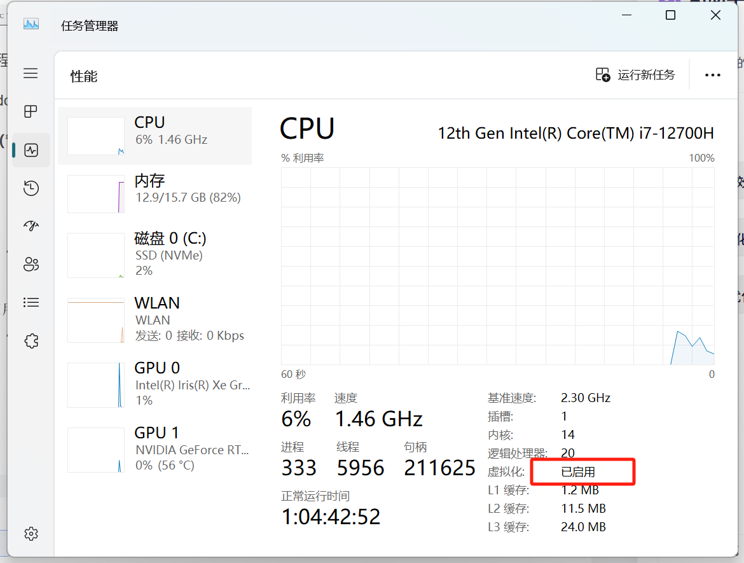The image size is (744, 563).
Task: Open the Users page
Action: point(31,264)
